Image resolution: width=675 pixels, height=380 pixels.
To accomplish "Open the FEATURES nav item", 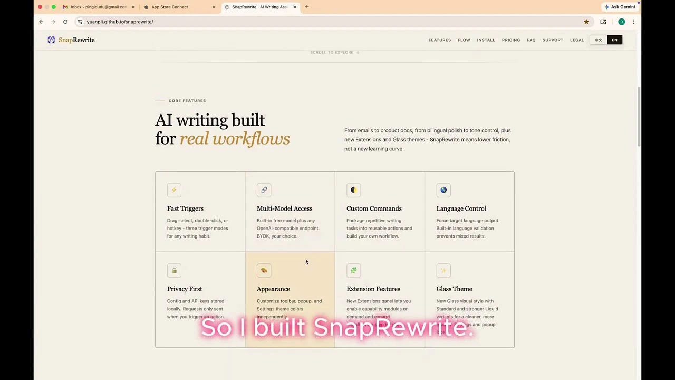I will pyautogui.click(x=440, y=40).
